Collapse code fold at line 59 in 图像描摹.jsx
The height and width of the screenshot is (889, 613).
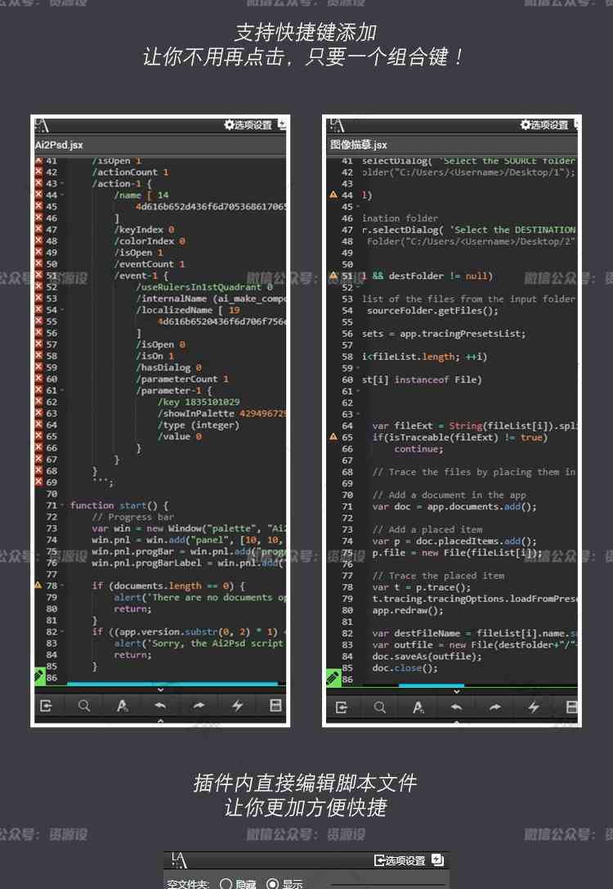(357, 368)
